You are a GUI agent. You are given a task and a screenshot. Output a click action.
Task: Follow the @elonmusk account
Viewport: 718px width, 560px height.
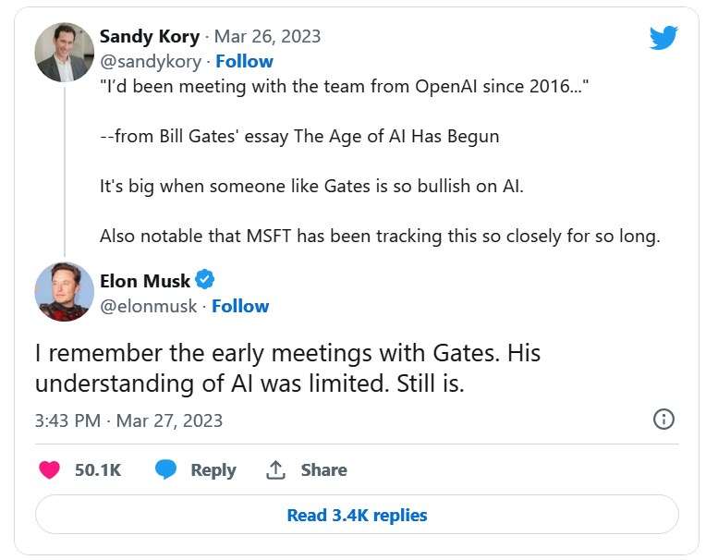[240, 306]
